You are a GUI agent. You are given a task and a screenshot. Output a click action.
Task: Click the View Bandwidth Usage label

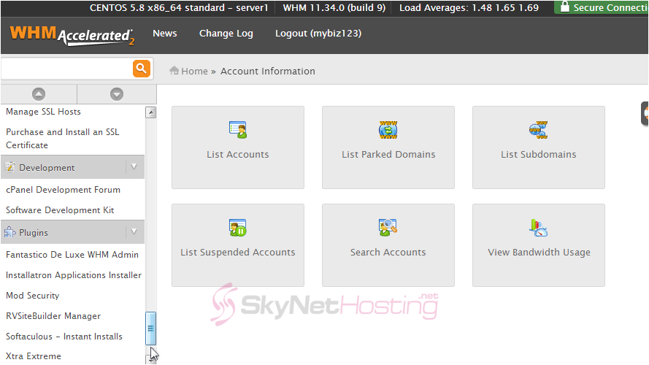(539, 253)
